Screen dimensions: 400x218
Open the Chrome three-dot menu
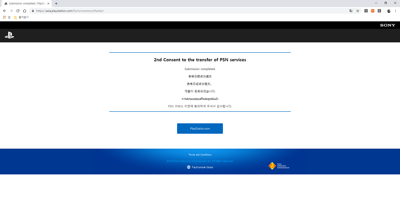click(395, 11)
